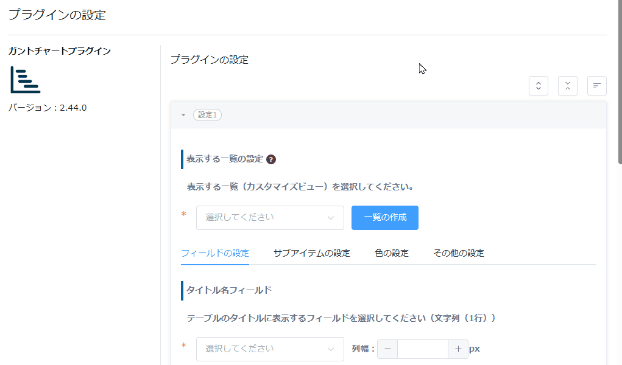Click the タイトル名フィールド heading
This screenshot has height=365, width=622.
click(x=229, y=290)
